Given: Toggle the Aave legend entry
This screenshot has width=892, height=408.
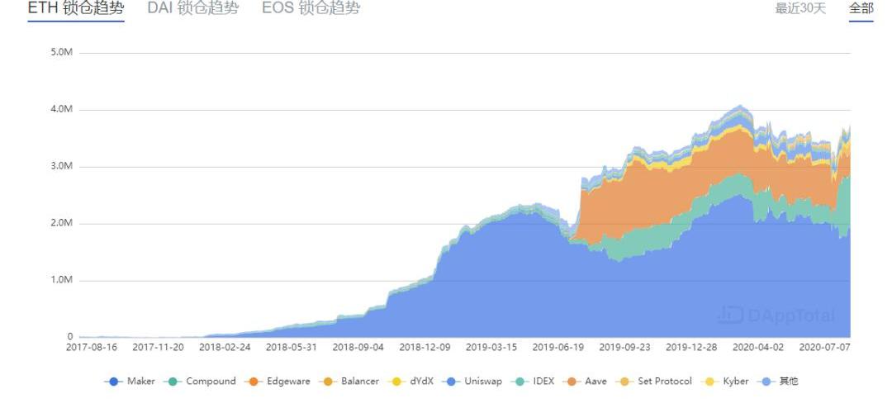Looking at the screenshot, I should (584, 382).
